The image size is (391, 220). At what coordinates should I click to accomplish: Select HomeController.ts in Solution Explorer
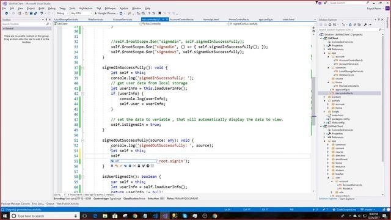(349, 86)
